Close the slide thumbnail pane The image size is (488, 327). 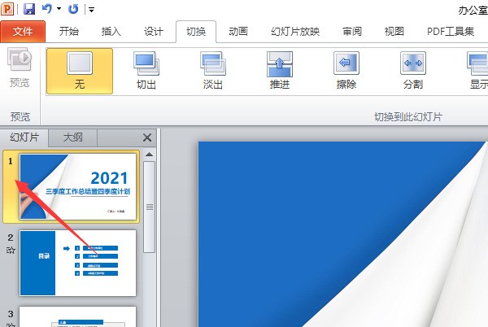[147, 138]
